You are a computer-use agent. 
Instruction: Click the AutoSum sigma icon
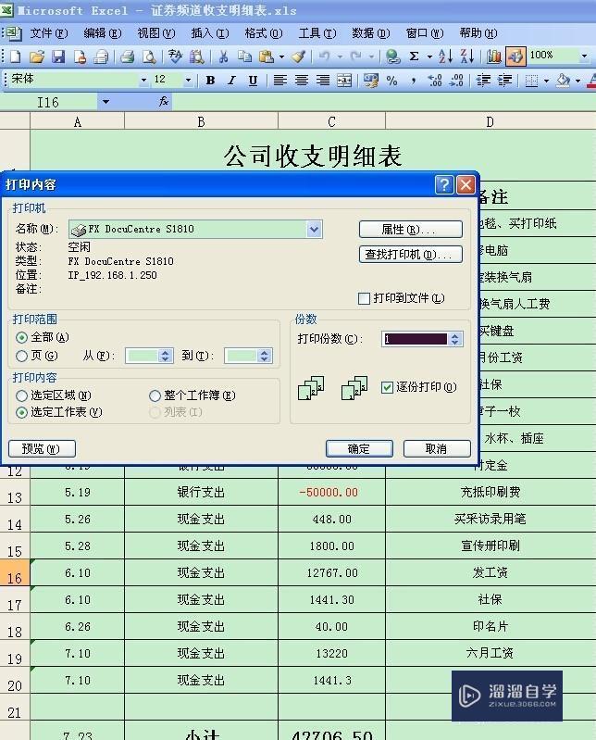click(x=414, y=57)
